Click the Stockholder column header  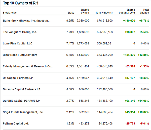click(10, 13)
